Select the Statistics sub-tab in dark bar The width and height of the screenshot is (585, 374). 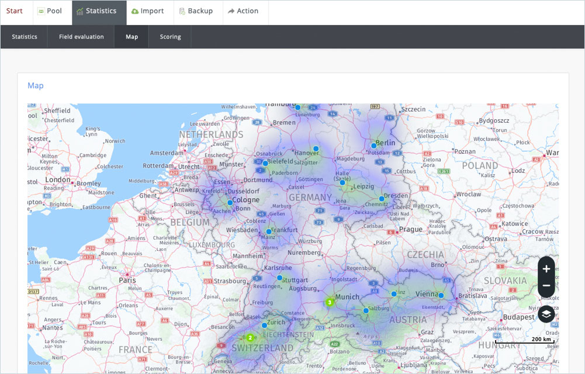25,37
